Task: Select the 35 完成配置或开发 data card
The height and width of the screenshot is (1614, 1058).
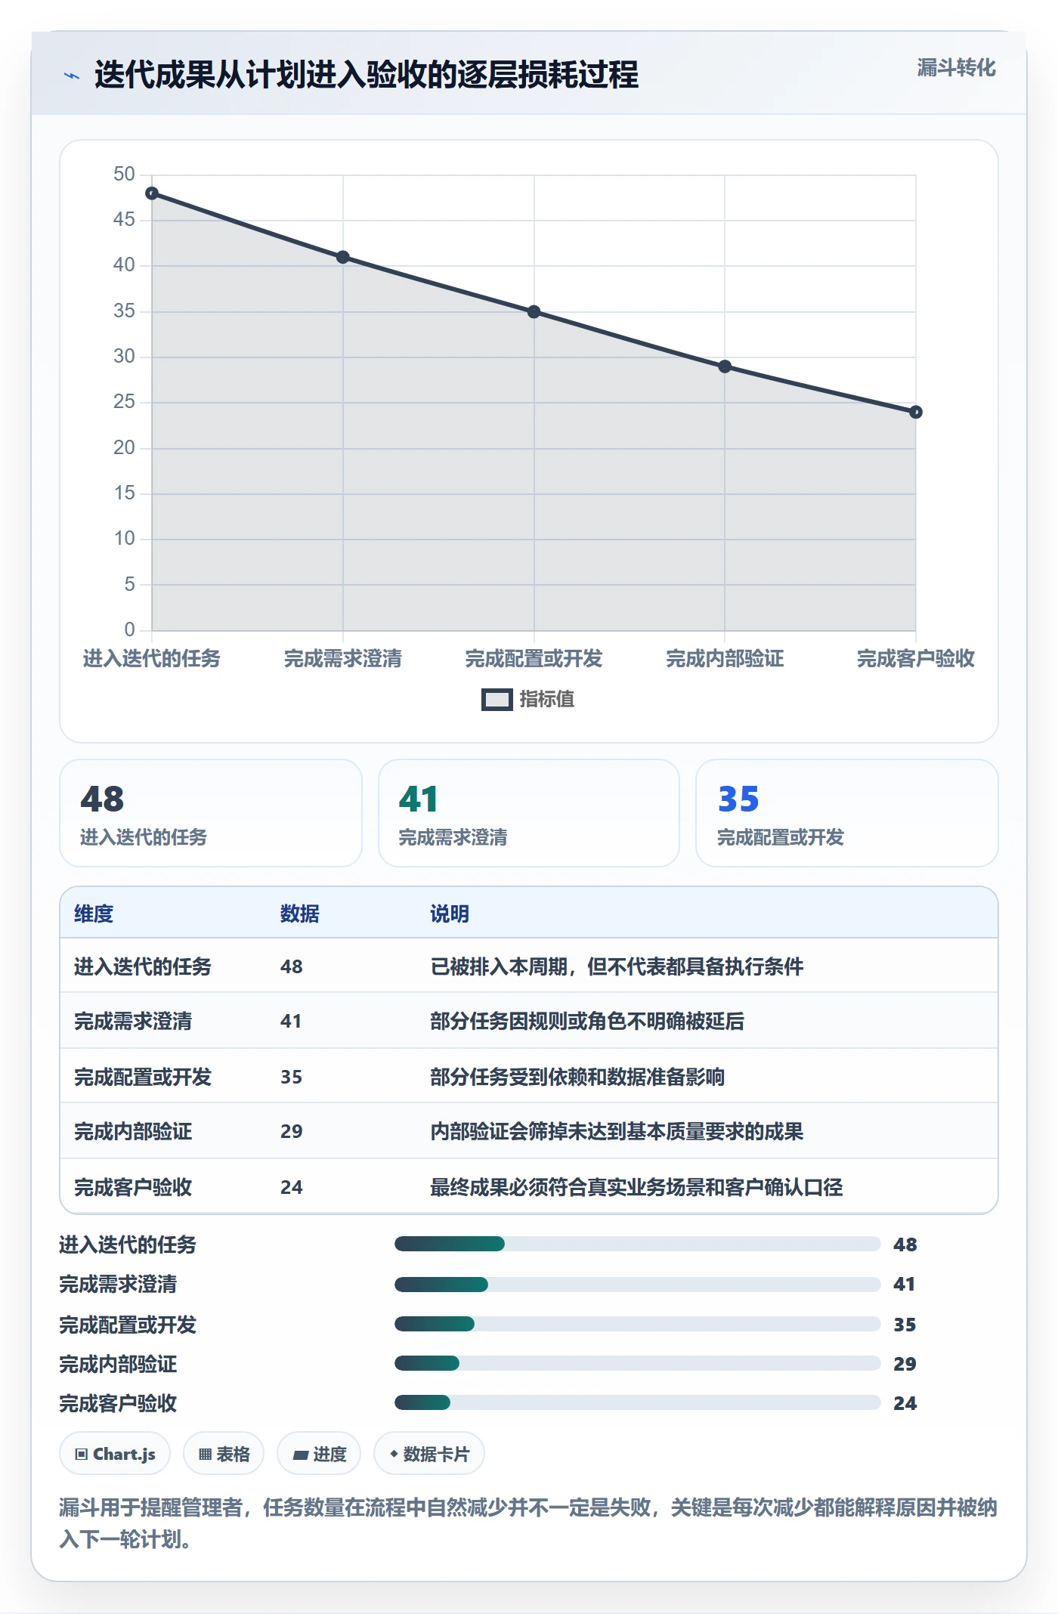Action: click(847, 813)
